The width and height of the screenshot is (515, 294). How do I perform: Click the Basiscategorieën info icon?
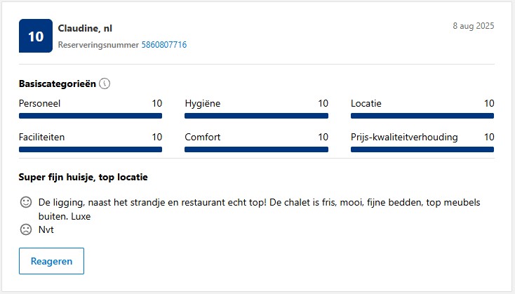(105, 83)
